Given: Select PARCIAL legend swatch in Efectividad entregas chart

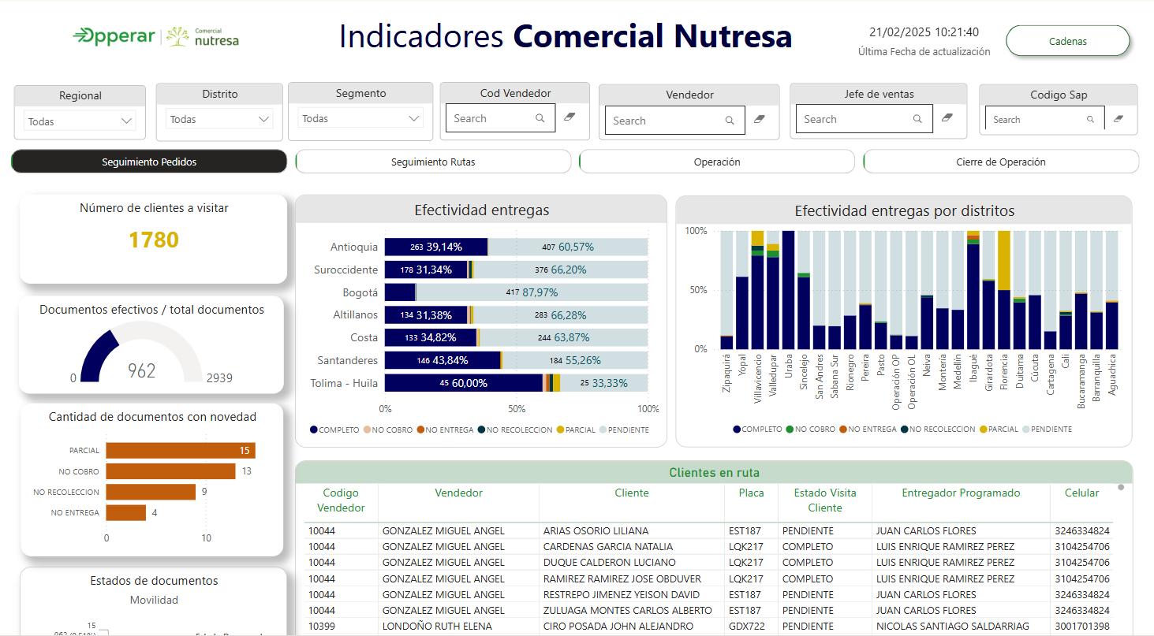Looking at the screenshot, I should 561,430.
